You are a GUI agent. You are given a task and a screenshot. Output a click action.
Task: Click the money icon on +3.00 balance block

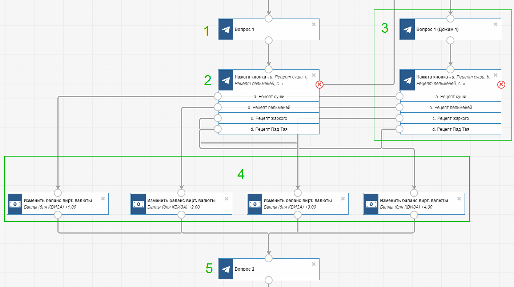(x=255, y=204)
